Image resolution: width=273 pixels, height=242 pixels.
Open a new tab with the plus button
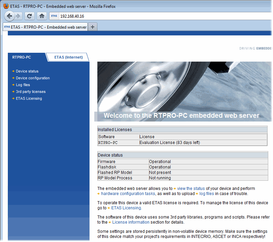tap(93, 27)
